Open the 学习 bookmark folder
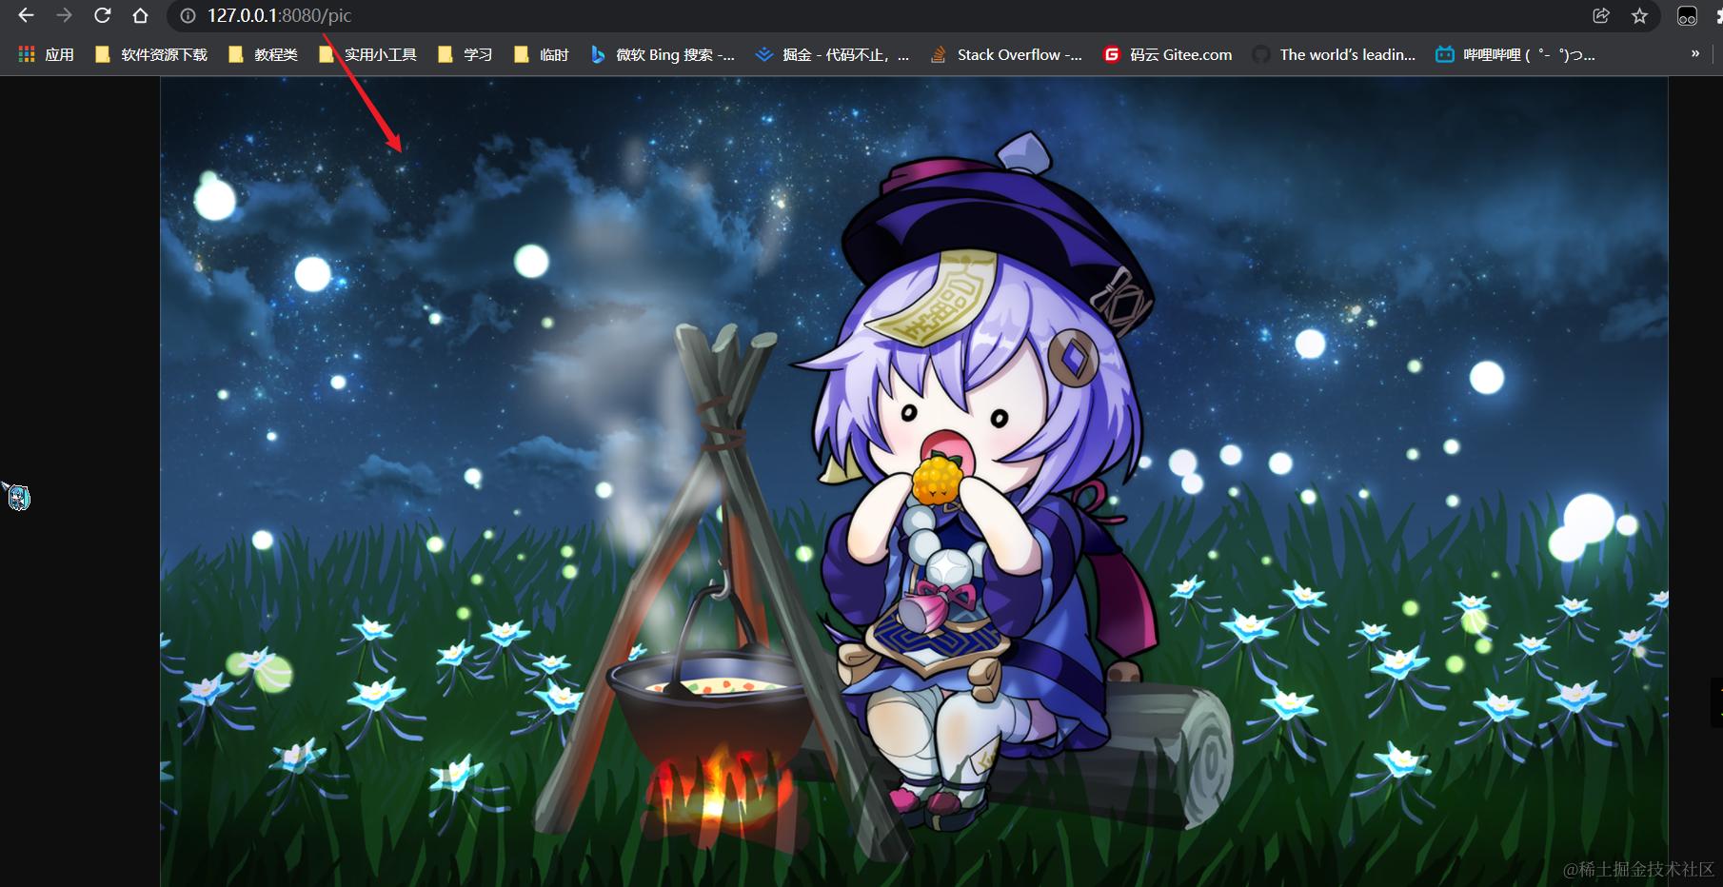The width and height of the screenshot is (1723, 887). (465, 54)
